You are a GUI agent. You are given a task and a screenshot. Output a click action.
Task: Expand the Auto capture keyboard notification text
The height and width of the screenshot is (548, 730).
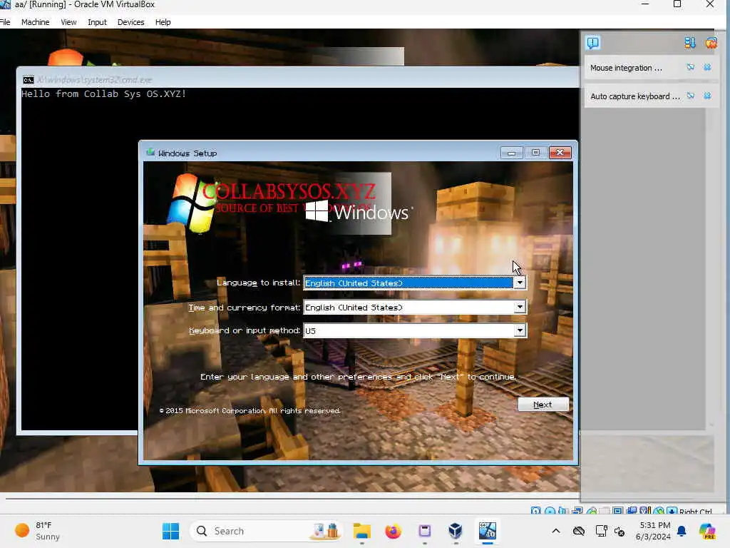point(635,96)
